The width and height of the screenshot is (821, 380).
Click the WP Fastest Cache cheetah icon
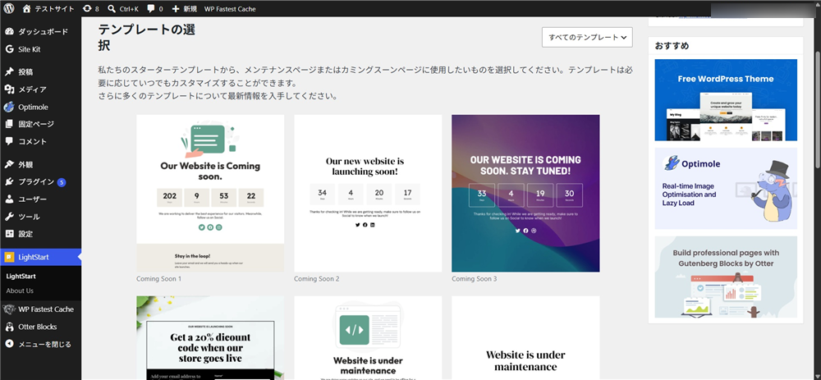click(x=9, y=309)
